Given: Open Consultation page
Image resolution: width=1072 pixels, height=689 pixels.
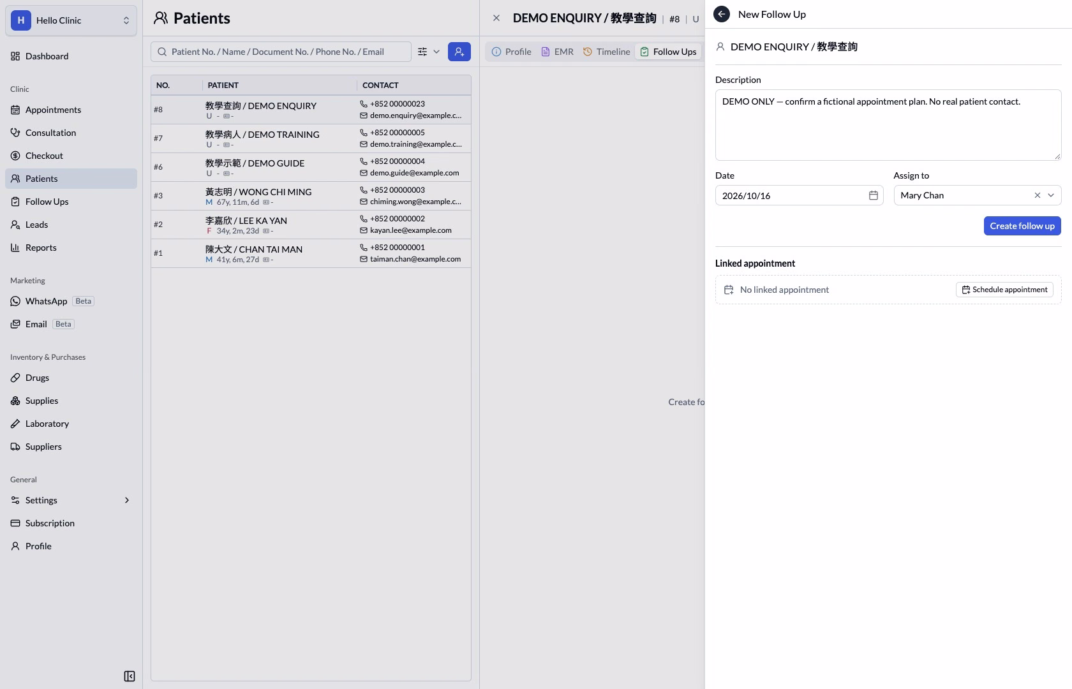Looking at the screenshot, I should click(x=71, y=133).
